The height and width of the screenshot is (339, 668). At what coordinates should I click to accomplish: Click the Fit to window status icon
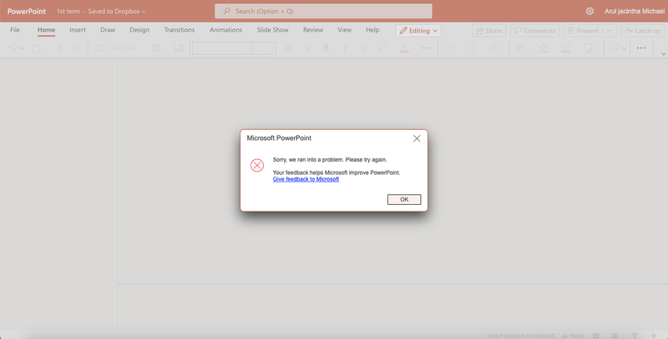click(654, 335)
